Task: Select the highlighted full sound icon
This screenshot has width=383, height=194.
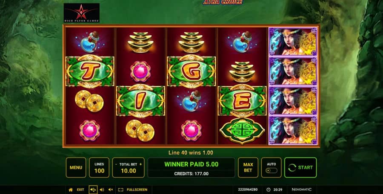Action: point(93,190)
